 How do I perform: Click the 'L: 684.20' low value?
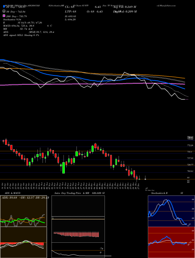point(70,20)
